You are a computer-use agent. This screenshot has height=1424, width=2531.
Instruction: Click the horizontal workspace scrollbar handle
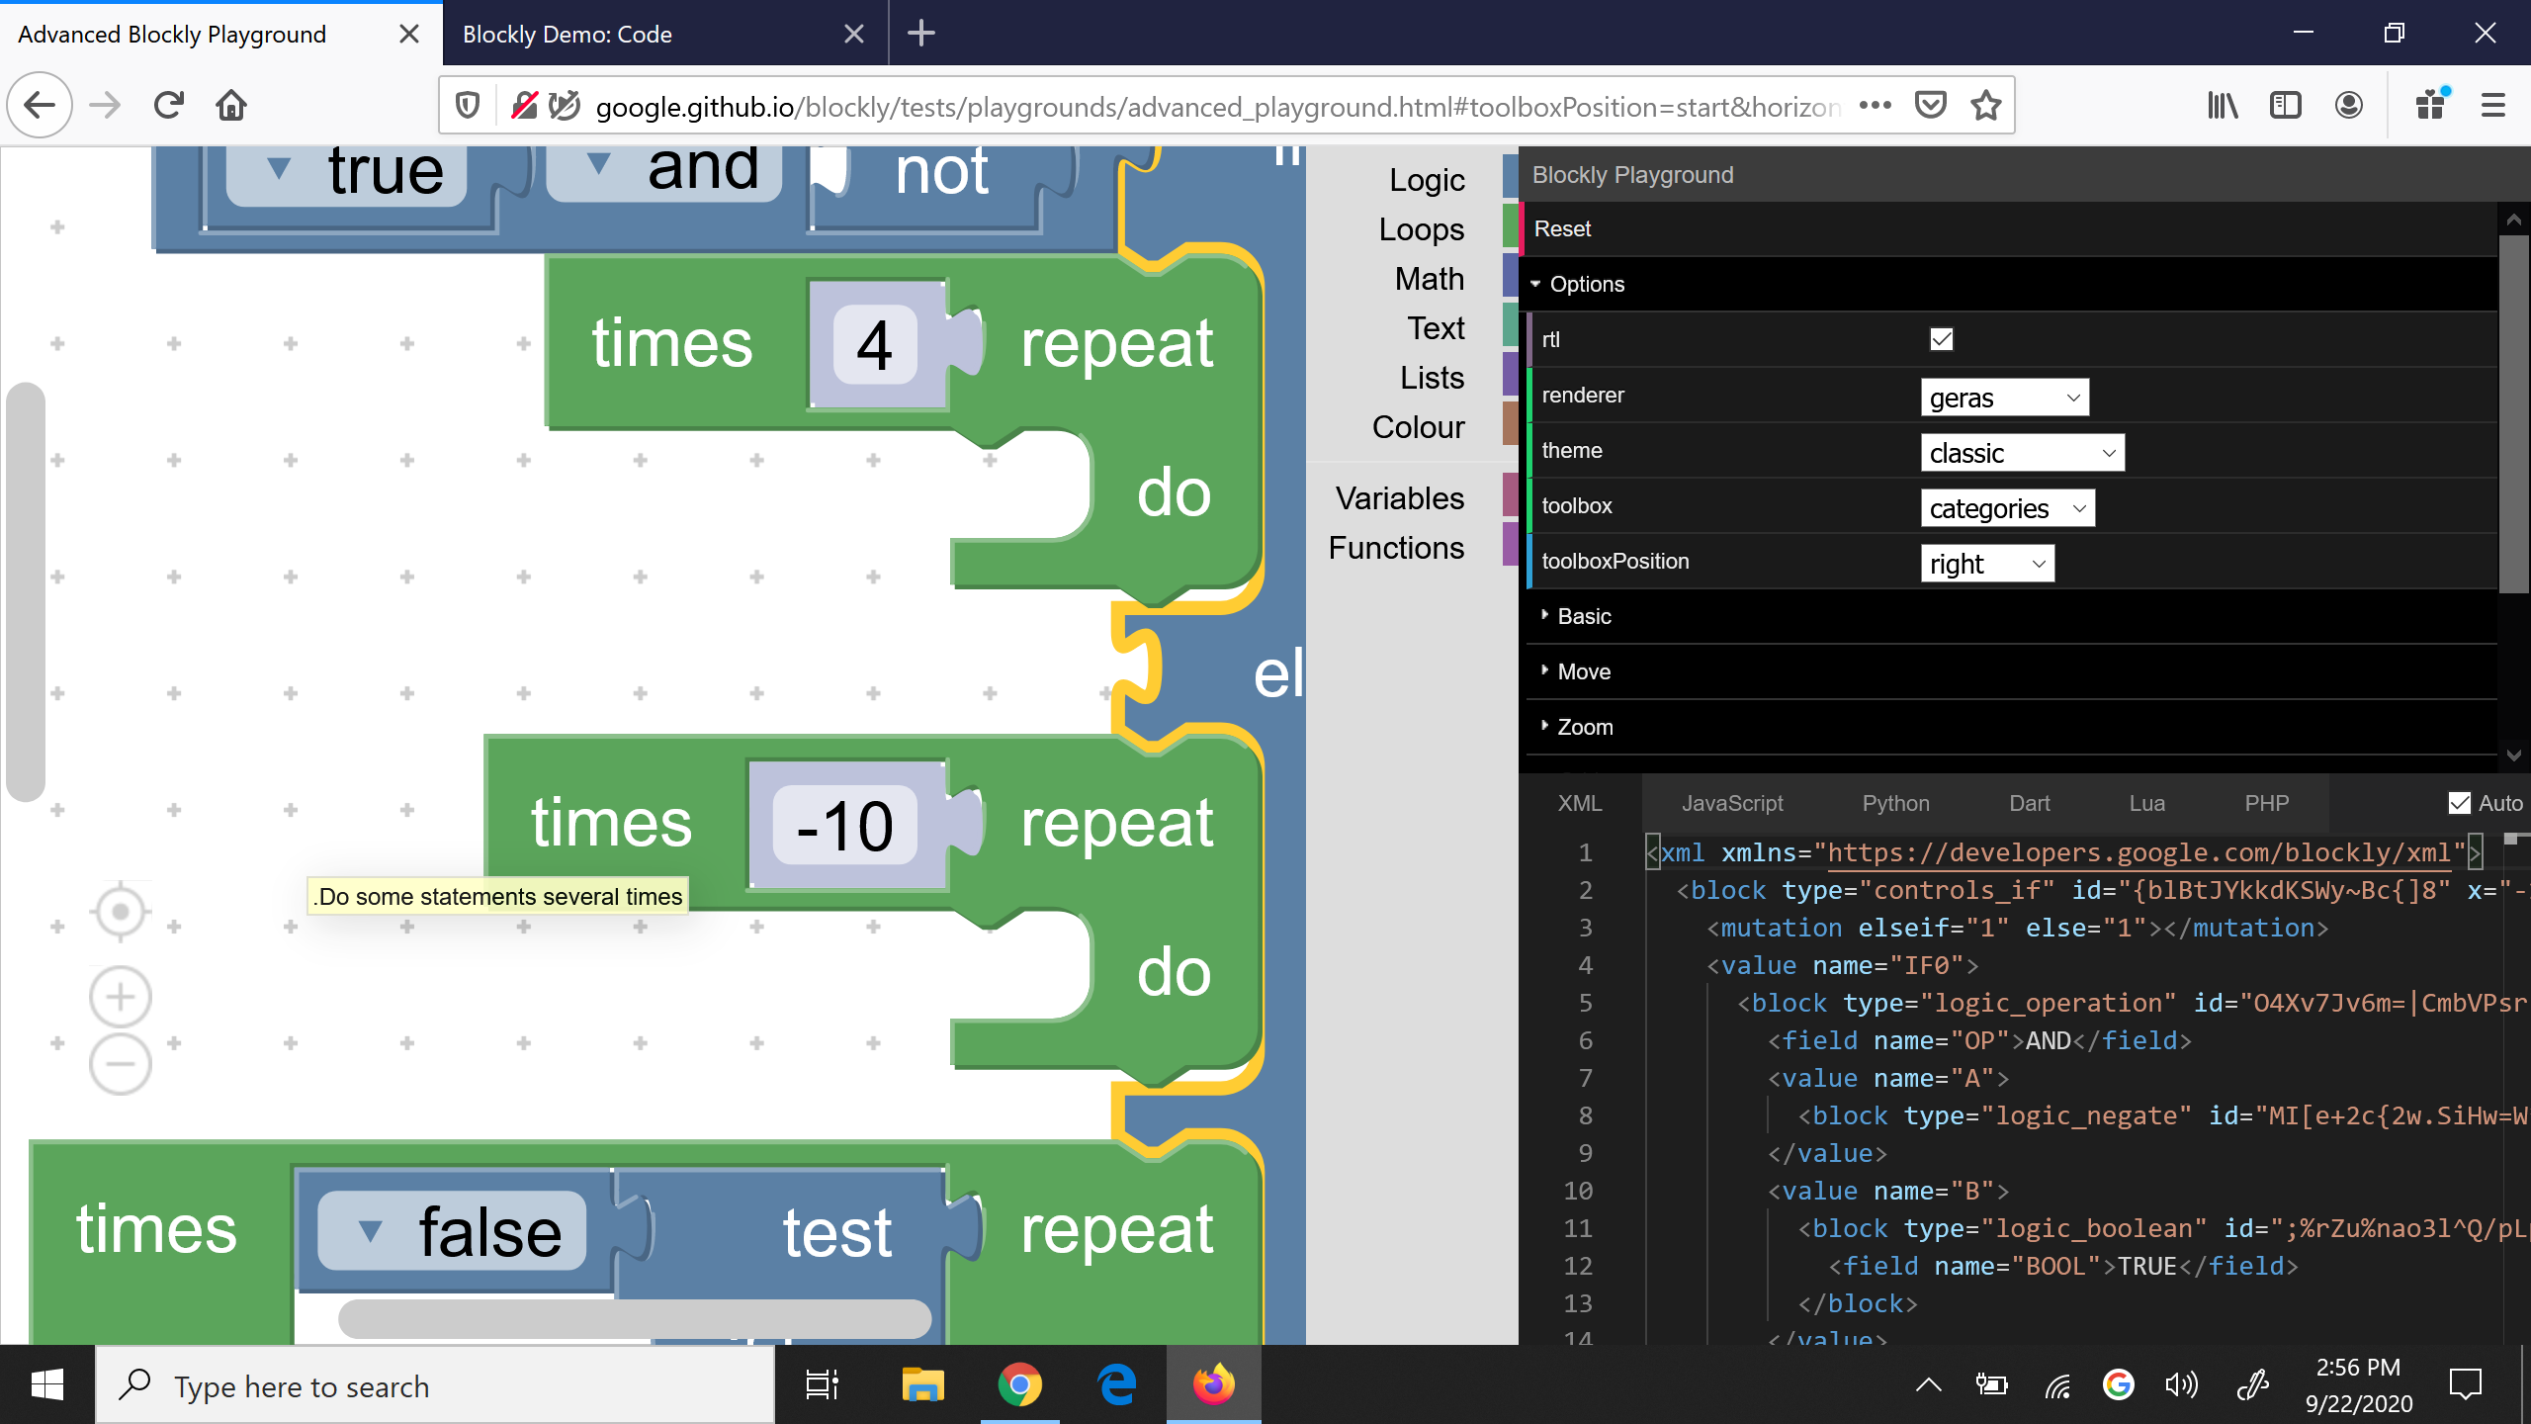pyautogui.click(x=634, y=1318)
